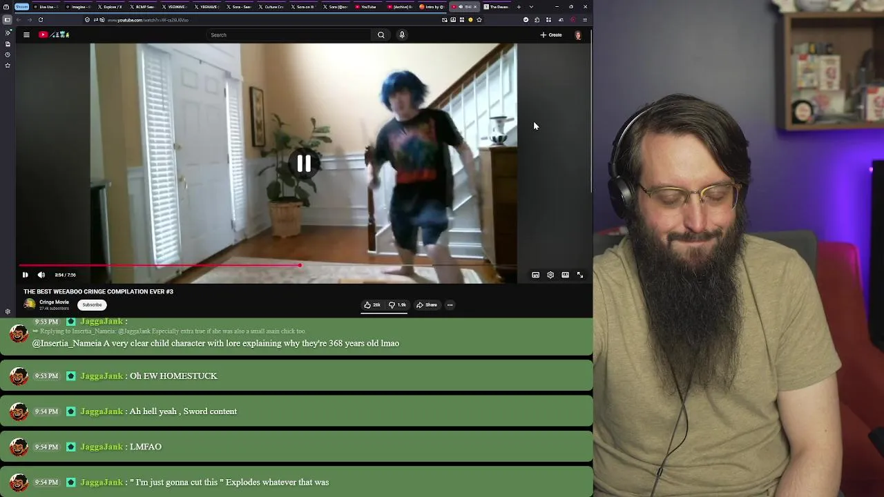Click the large pause overlay on video
Image resolution: width=884 pixels, height=497 pixels.
(x=303, y=164)
